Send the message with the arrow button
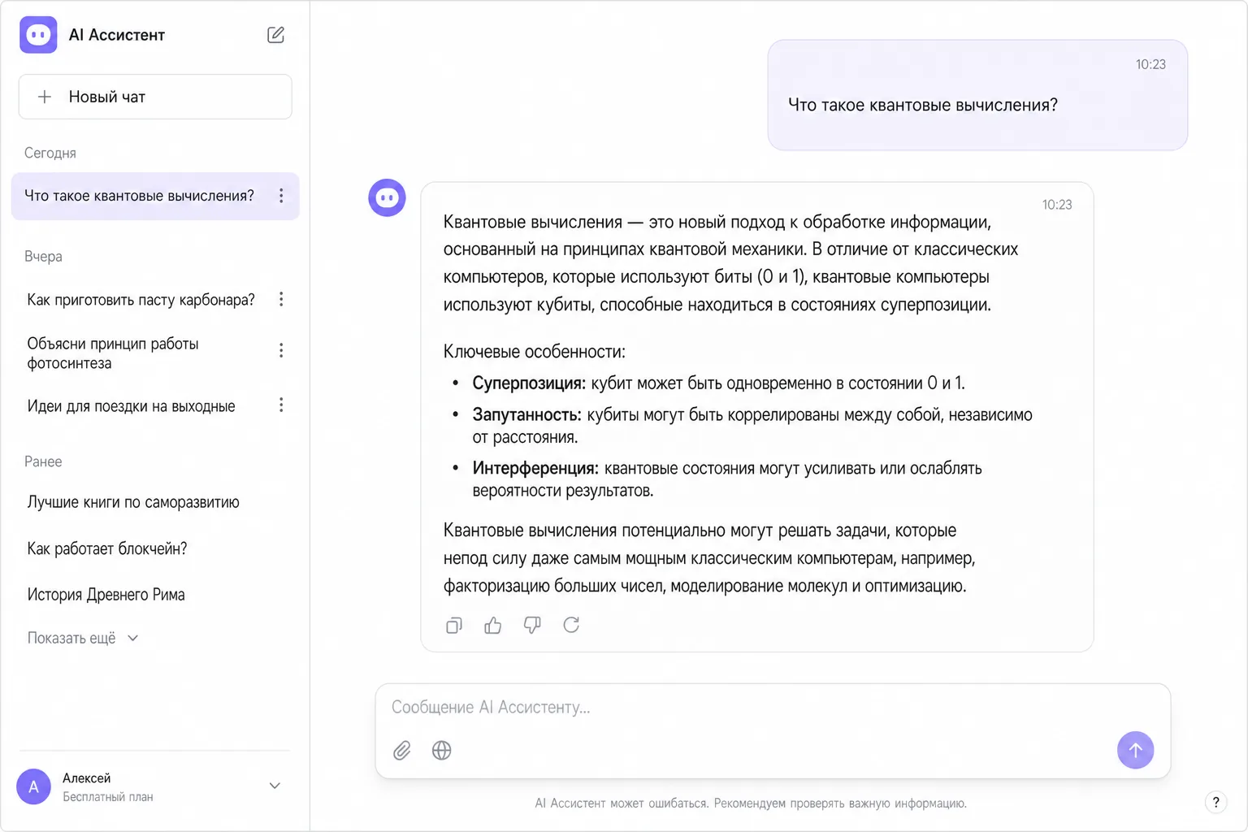This screenshot has height=832, width=1248. point(1135,750)
